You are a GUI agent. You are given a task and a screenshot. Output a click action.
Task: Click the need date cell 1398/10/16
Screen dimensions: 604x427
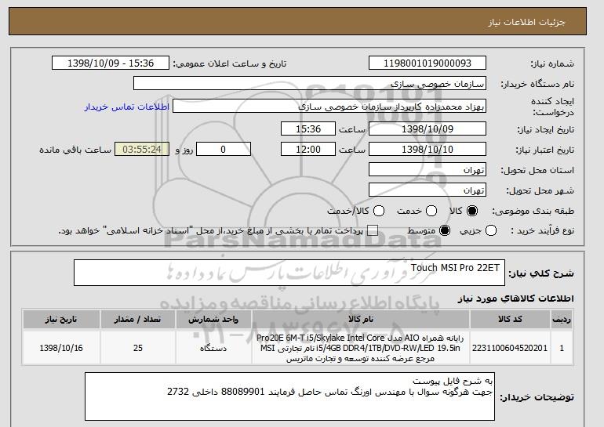[61, 348]
